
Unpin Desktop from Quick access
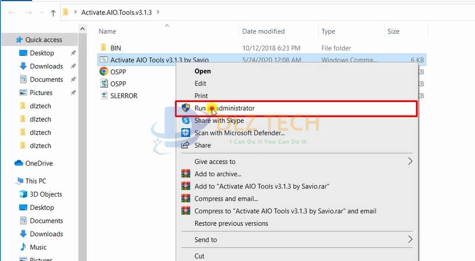click(73, 53)
